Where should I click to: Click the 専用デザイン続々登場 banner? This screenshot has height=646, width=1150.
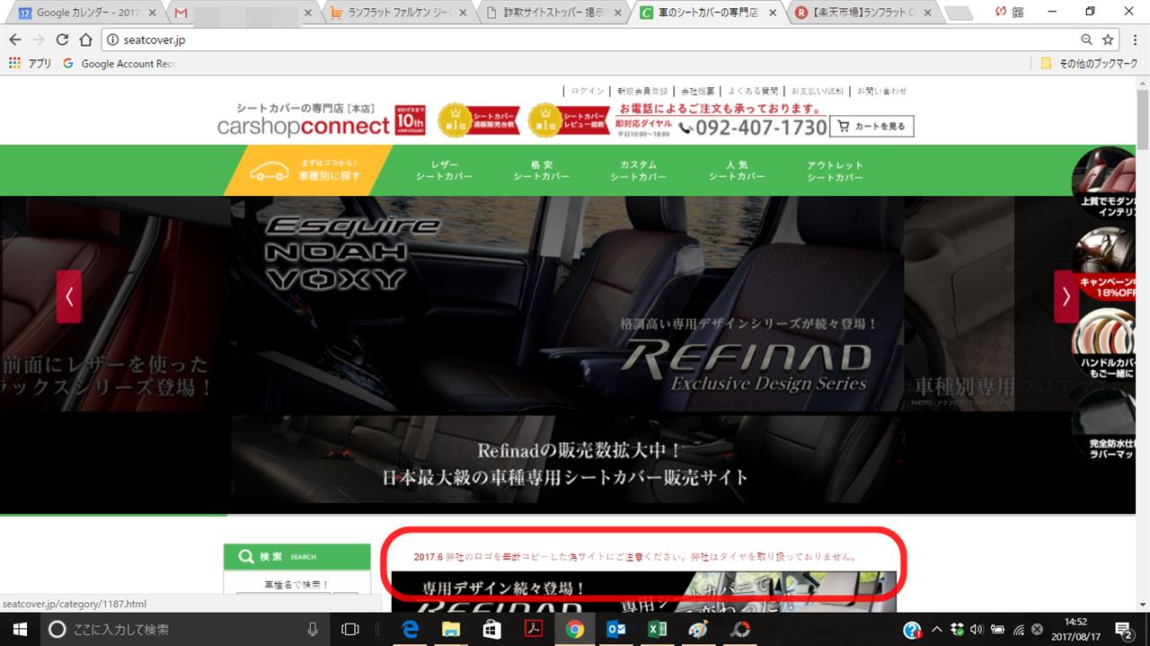tap(643, 591)
